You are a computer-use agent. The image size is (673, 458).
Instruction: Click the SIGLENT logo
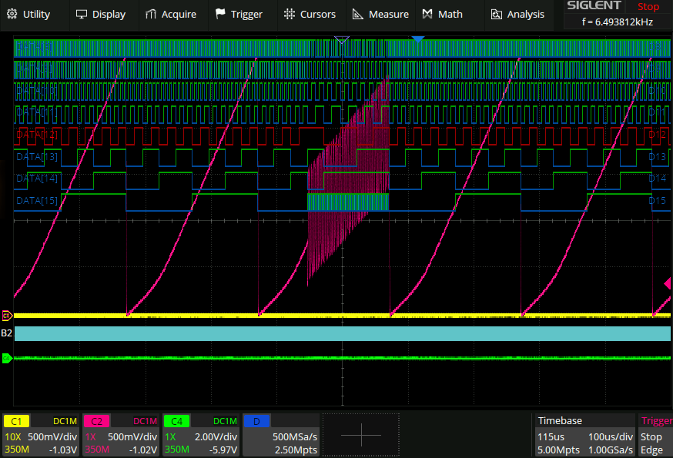(594, 6)
